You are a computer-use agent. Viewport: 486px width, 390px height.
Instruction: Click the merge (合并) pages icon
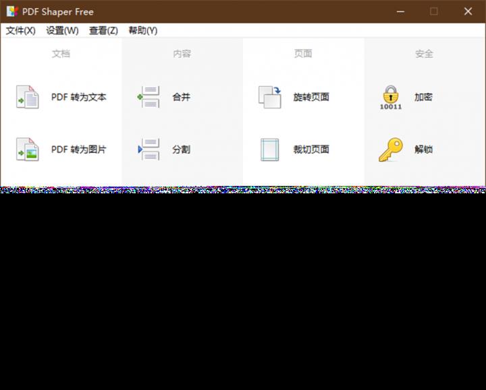148,97
